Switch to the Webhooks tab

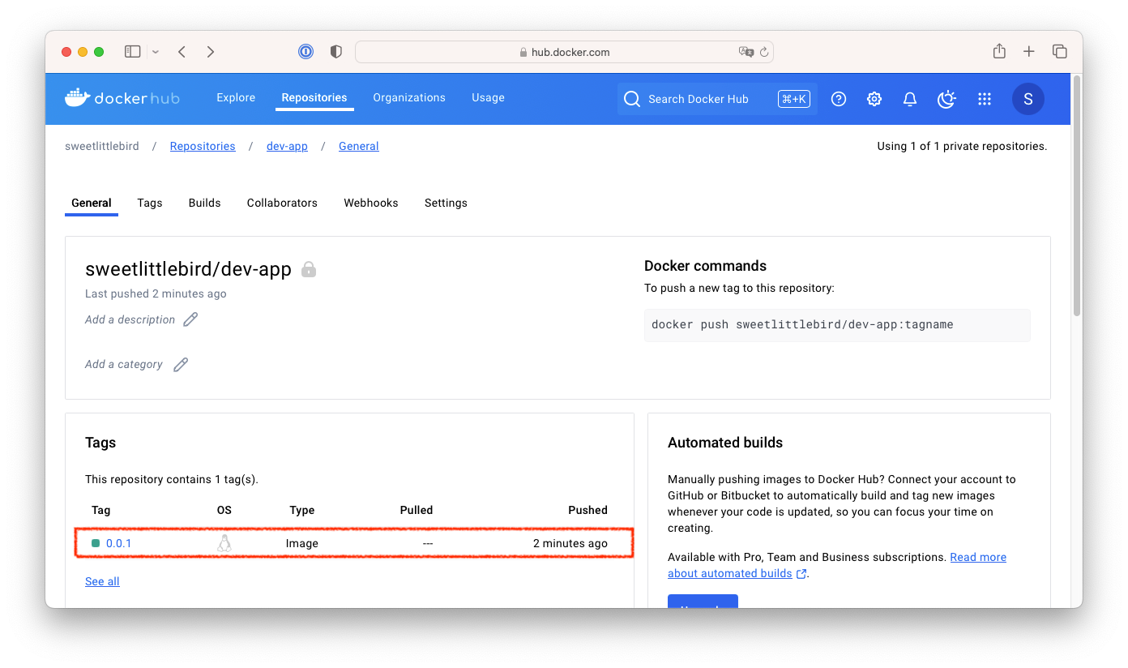[x=371, y=203]
